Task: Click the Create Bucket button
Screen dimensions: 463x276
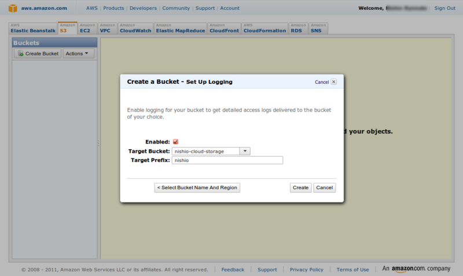Action: [38, 53]
